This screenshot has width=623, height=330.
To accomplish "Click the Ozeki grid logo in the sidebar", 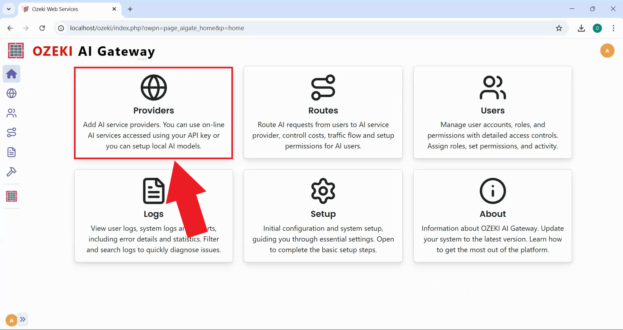I will (x=11, y=196).
